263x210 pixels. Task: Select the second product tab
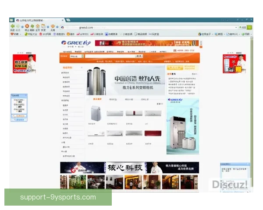click(113, 99)
